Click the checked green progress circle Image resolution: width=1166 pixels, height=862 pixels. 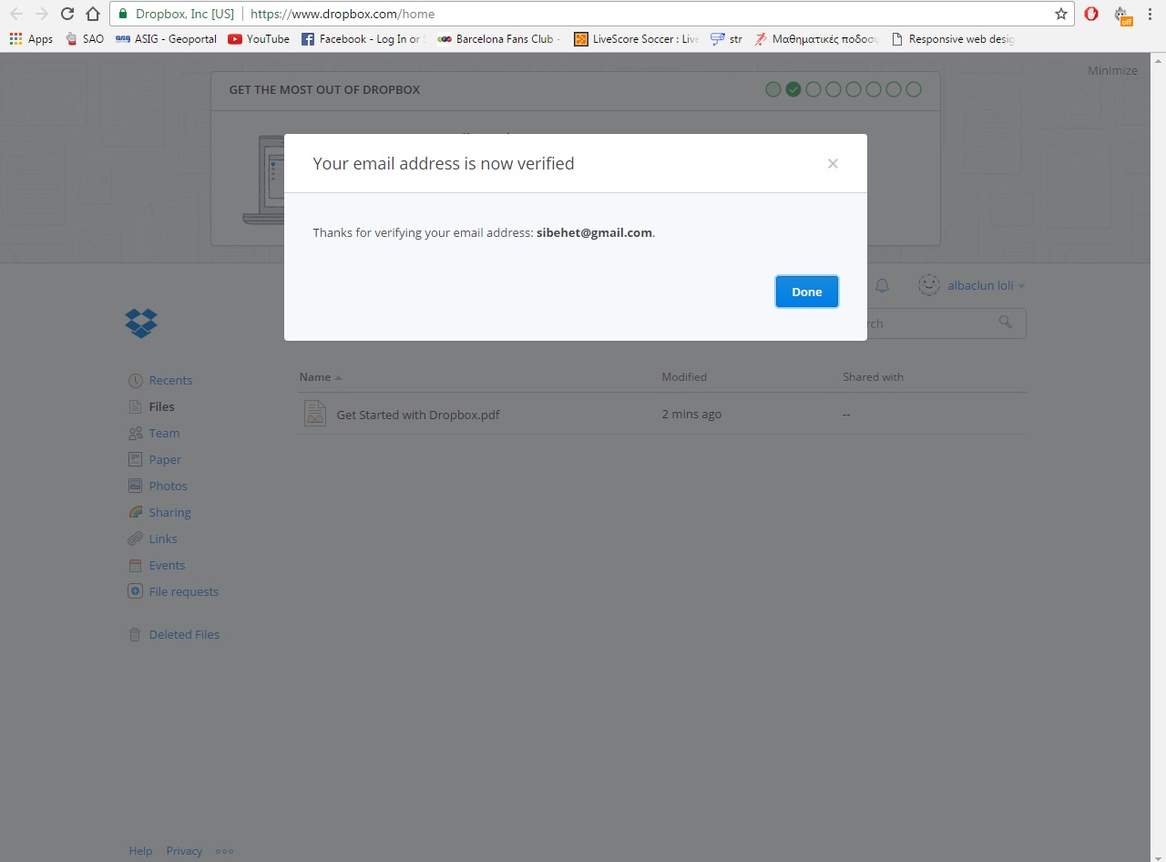click(x=793, y=89)
